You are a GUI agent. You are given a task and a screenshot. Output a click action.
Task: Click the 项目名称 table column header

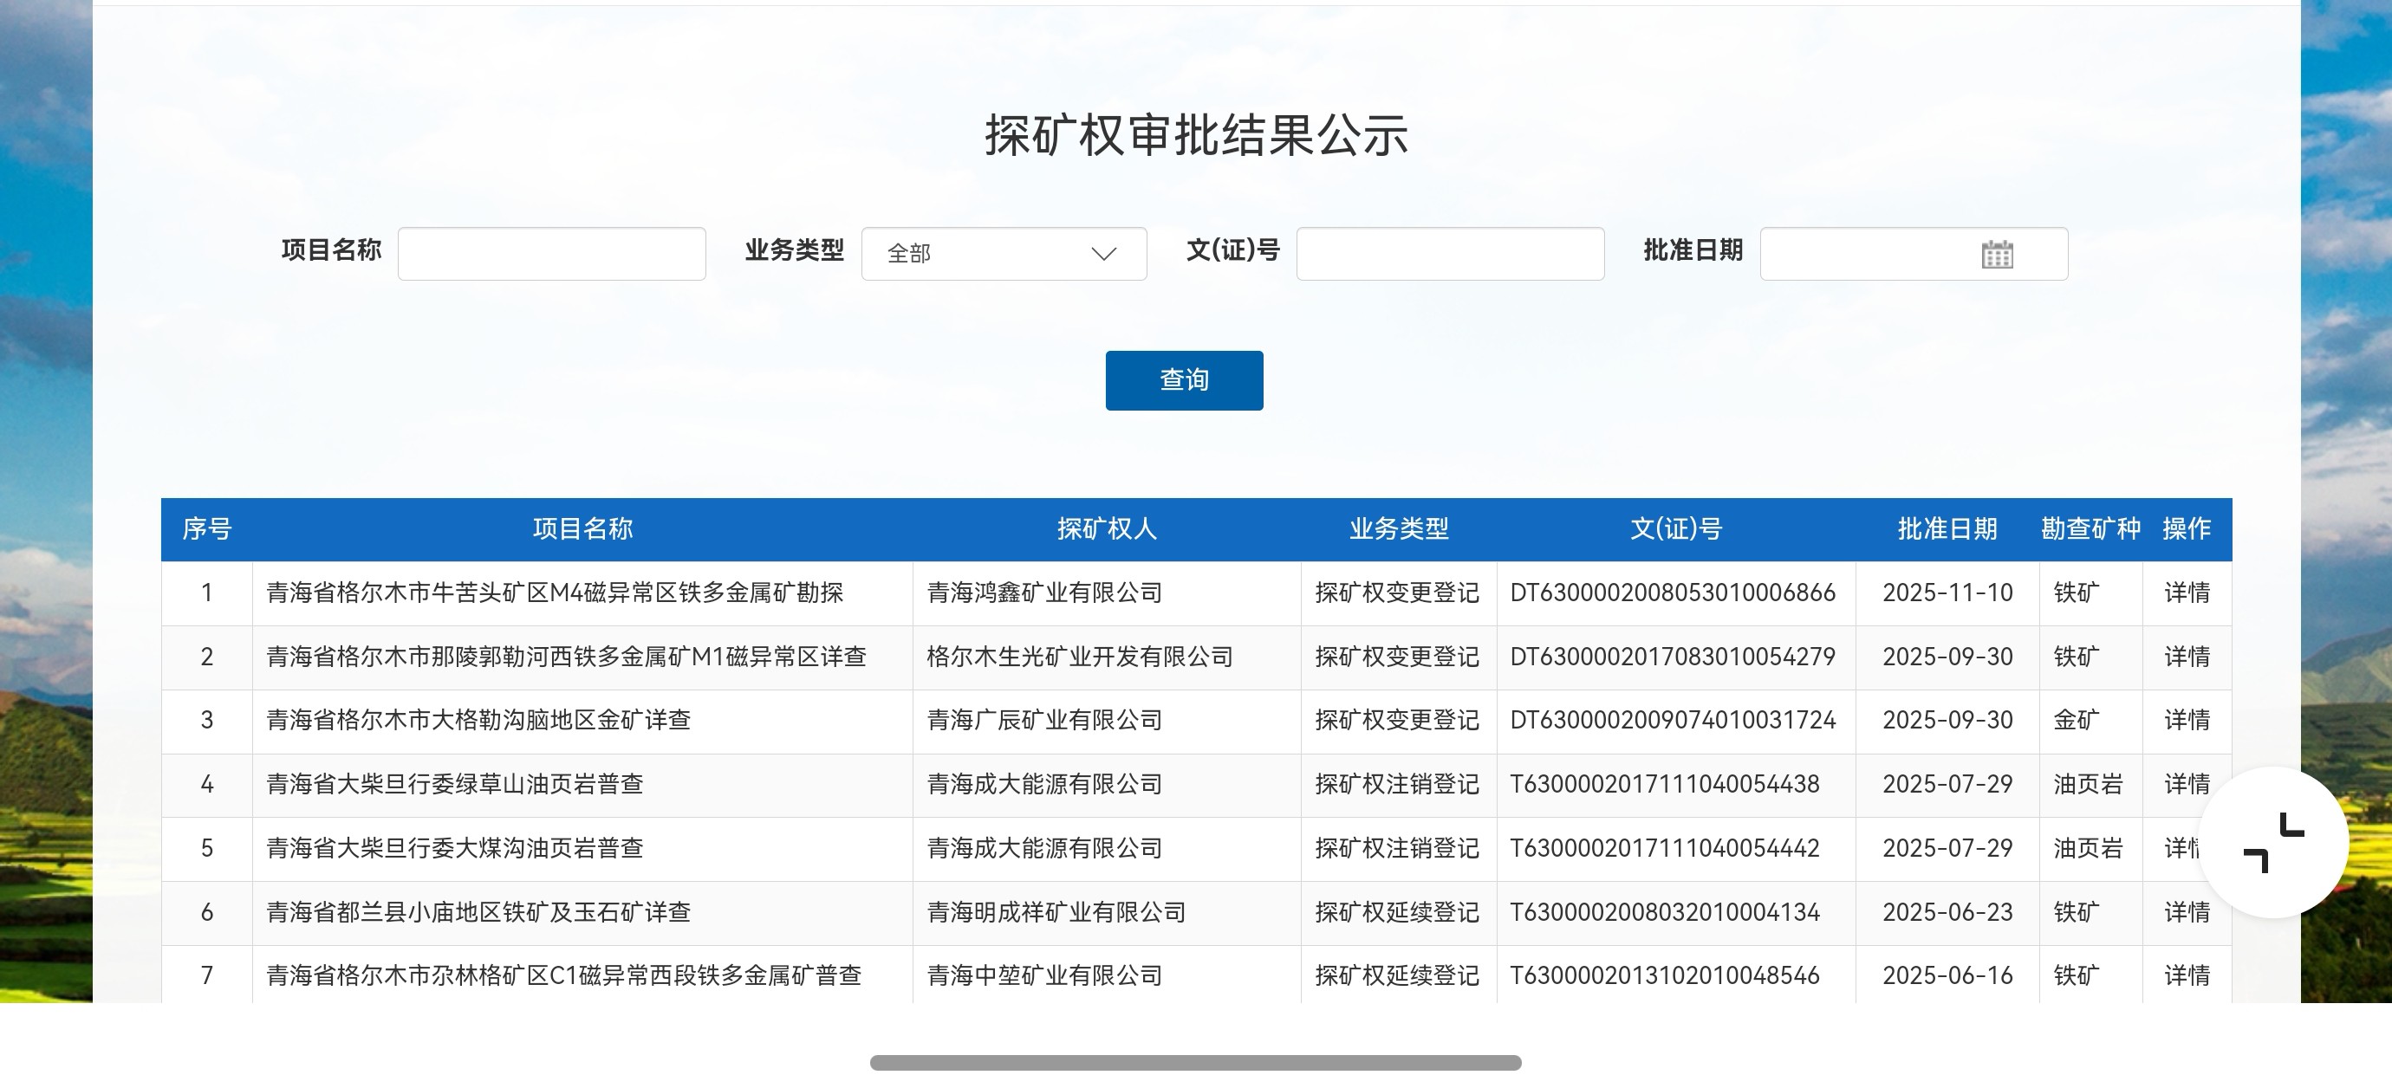click(582, 529)
